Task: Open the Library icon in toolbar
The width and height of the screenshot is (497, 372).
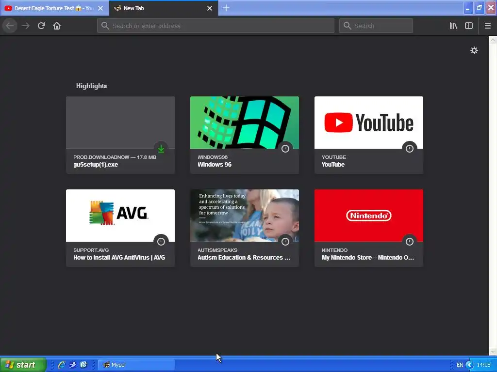Action: point(453,26)
